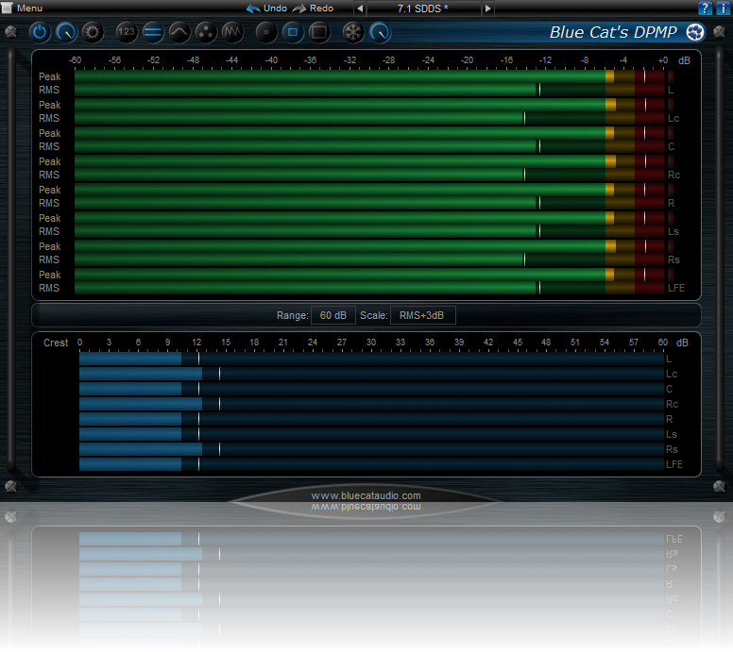Viewport: 733px width, 652px height.
Task: Open the 7.1 SDDS preset list
Action: (x=423, y=8)
